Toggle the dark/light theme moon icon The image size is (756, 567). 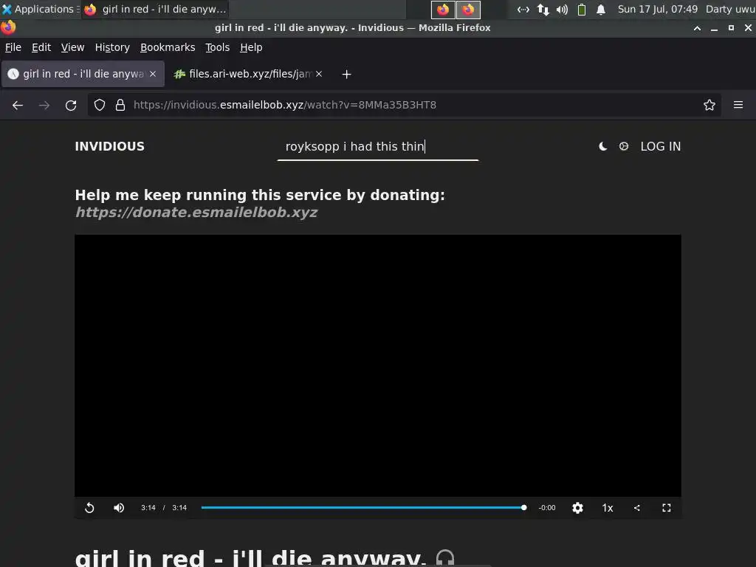click(602, 146)
